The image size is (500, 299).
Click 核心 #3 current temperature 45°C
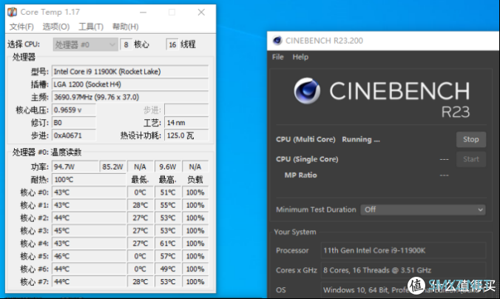[x=89, y=231]
